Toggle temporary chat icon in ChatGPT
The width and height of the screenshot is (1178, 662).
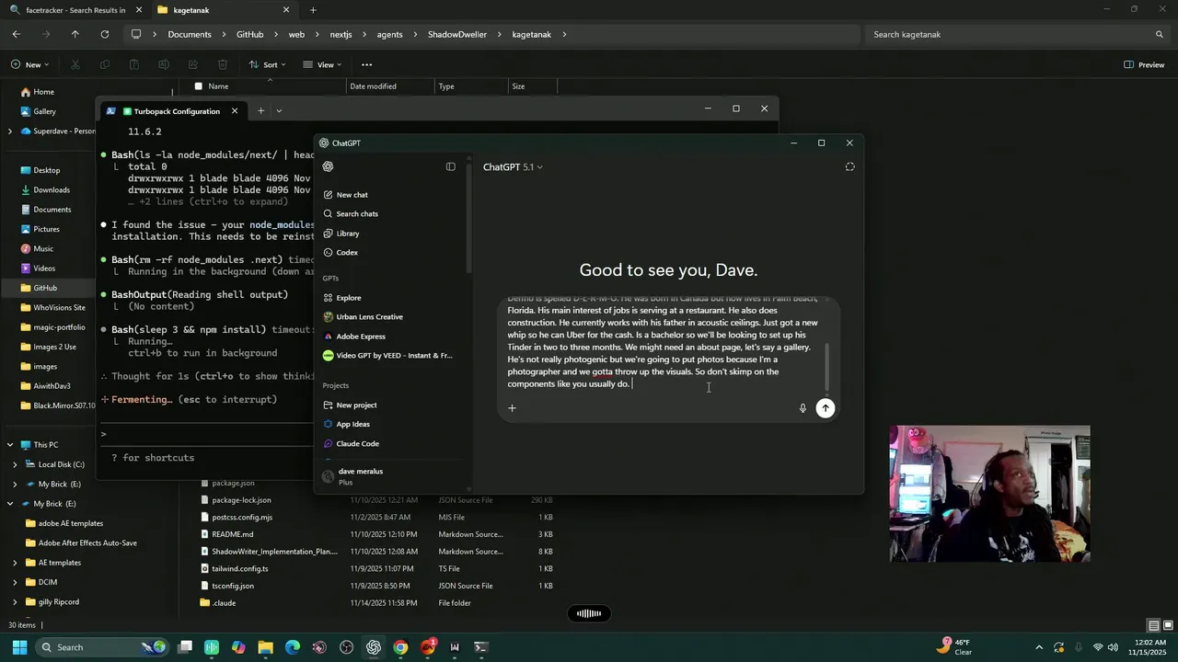[850, 166]
